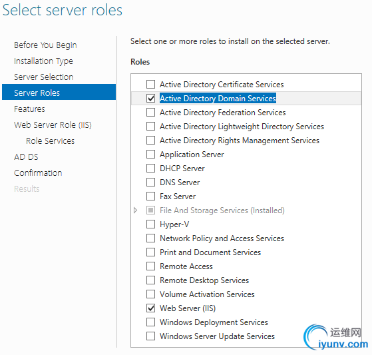Uncheck the Active Directory Domain Services checkbox
The height and width of the screenshot is (355, 372).
pyautogui.click(x=150, y=99)
